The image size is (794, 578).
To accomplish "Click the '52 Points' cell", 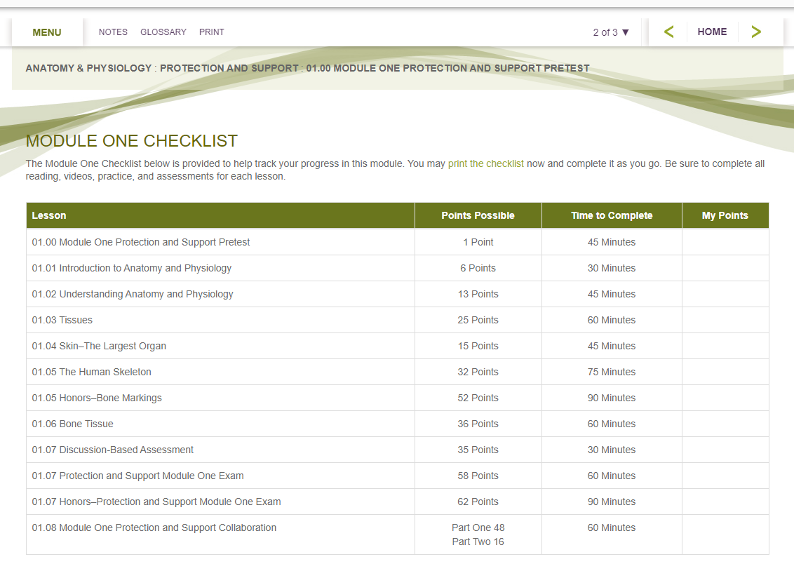I will pos(478,398).
